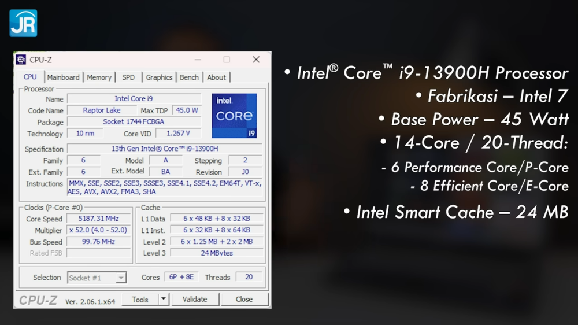Viewport: 578px width, 325px height.
Task: Click the Specification value '13th Gen Intel Core i9-13900H'
Action: pyautogui.click(x=165, y=149)
